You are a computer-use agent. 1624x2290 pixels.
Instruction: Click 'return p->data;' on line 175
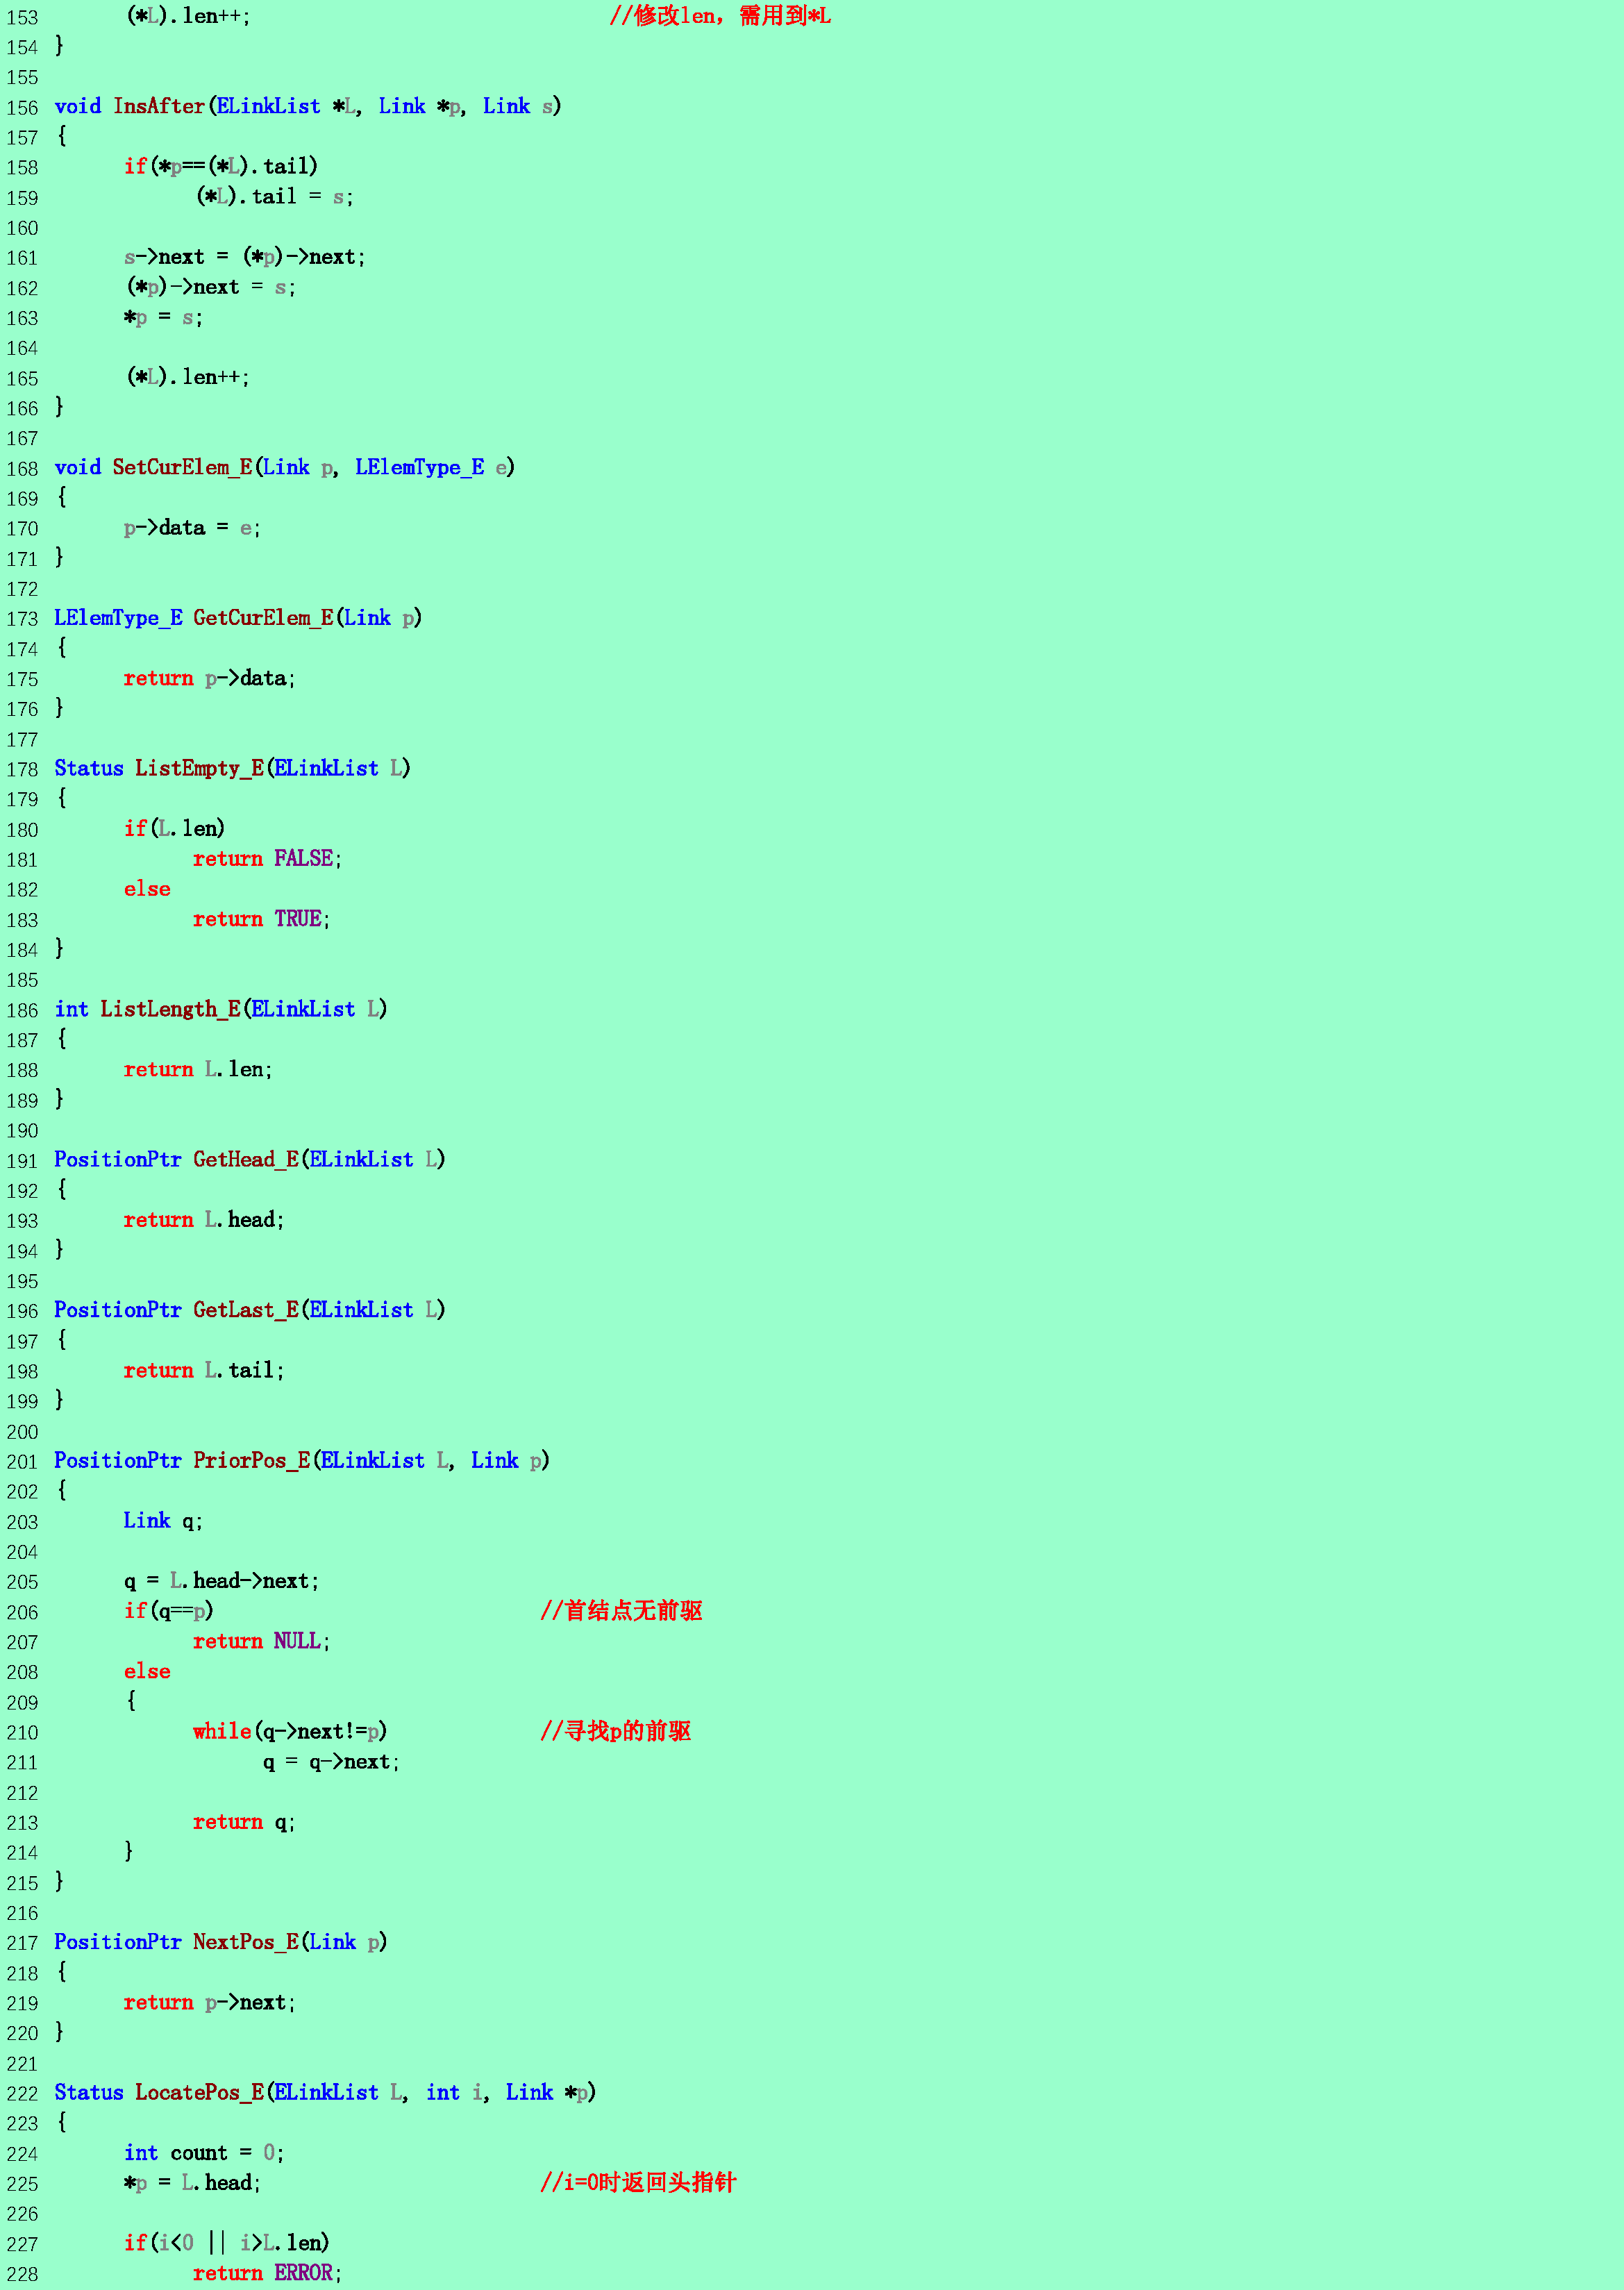coord(210,678)
